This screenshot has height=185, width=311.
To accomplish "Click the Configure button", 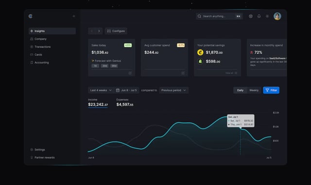I will tap(116, 31).
